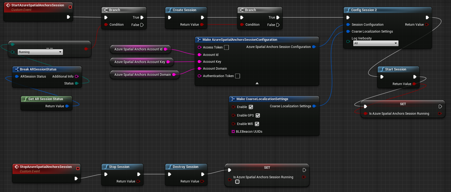Viewport: 451px width, 192px height.
Task: Select the Start Session node header
Action: coord(398,69)
